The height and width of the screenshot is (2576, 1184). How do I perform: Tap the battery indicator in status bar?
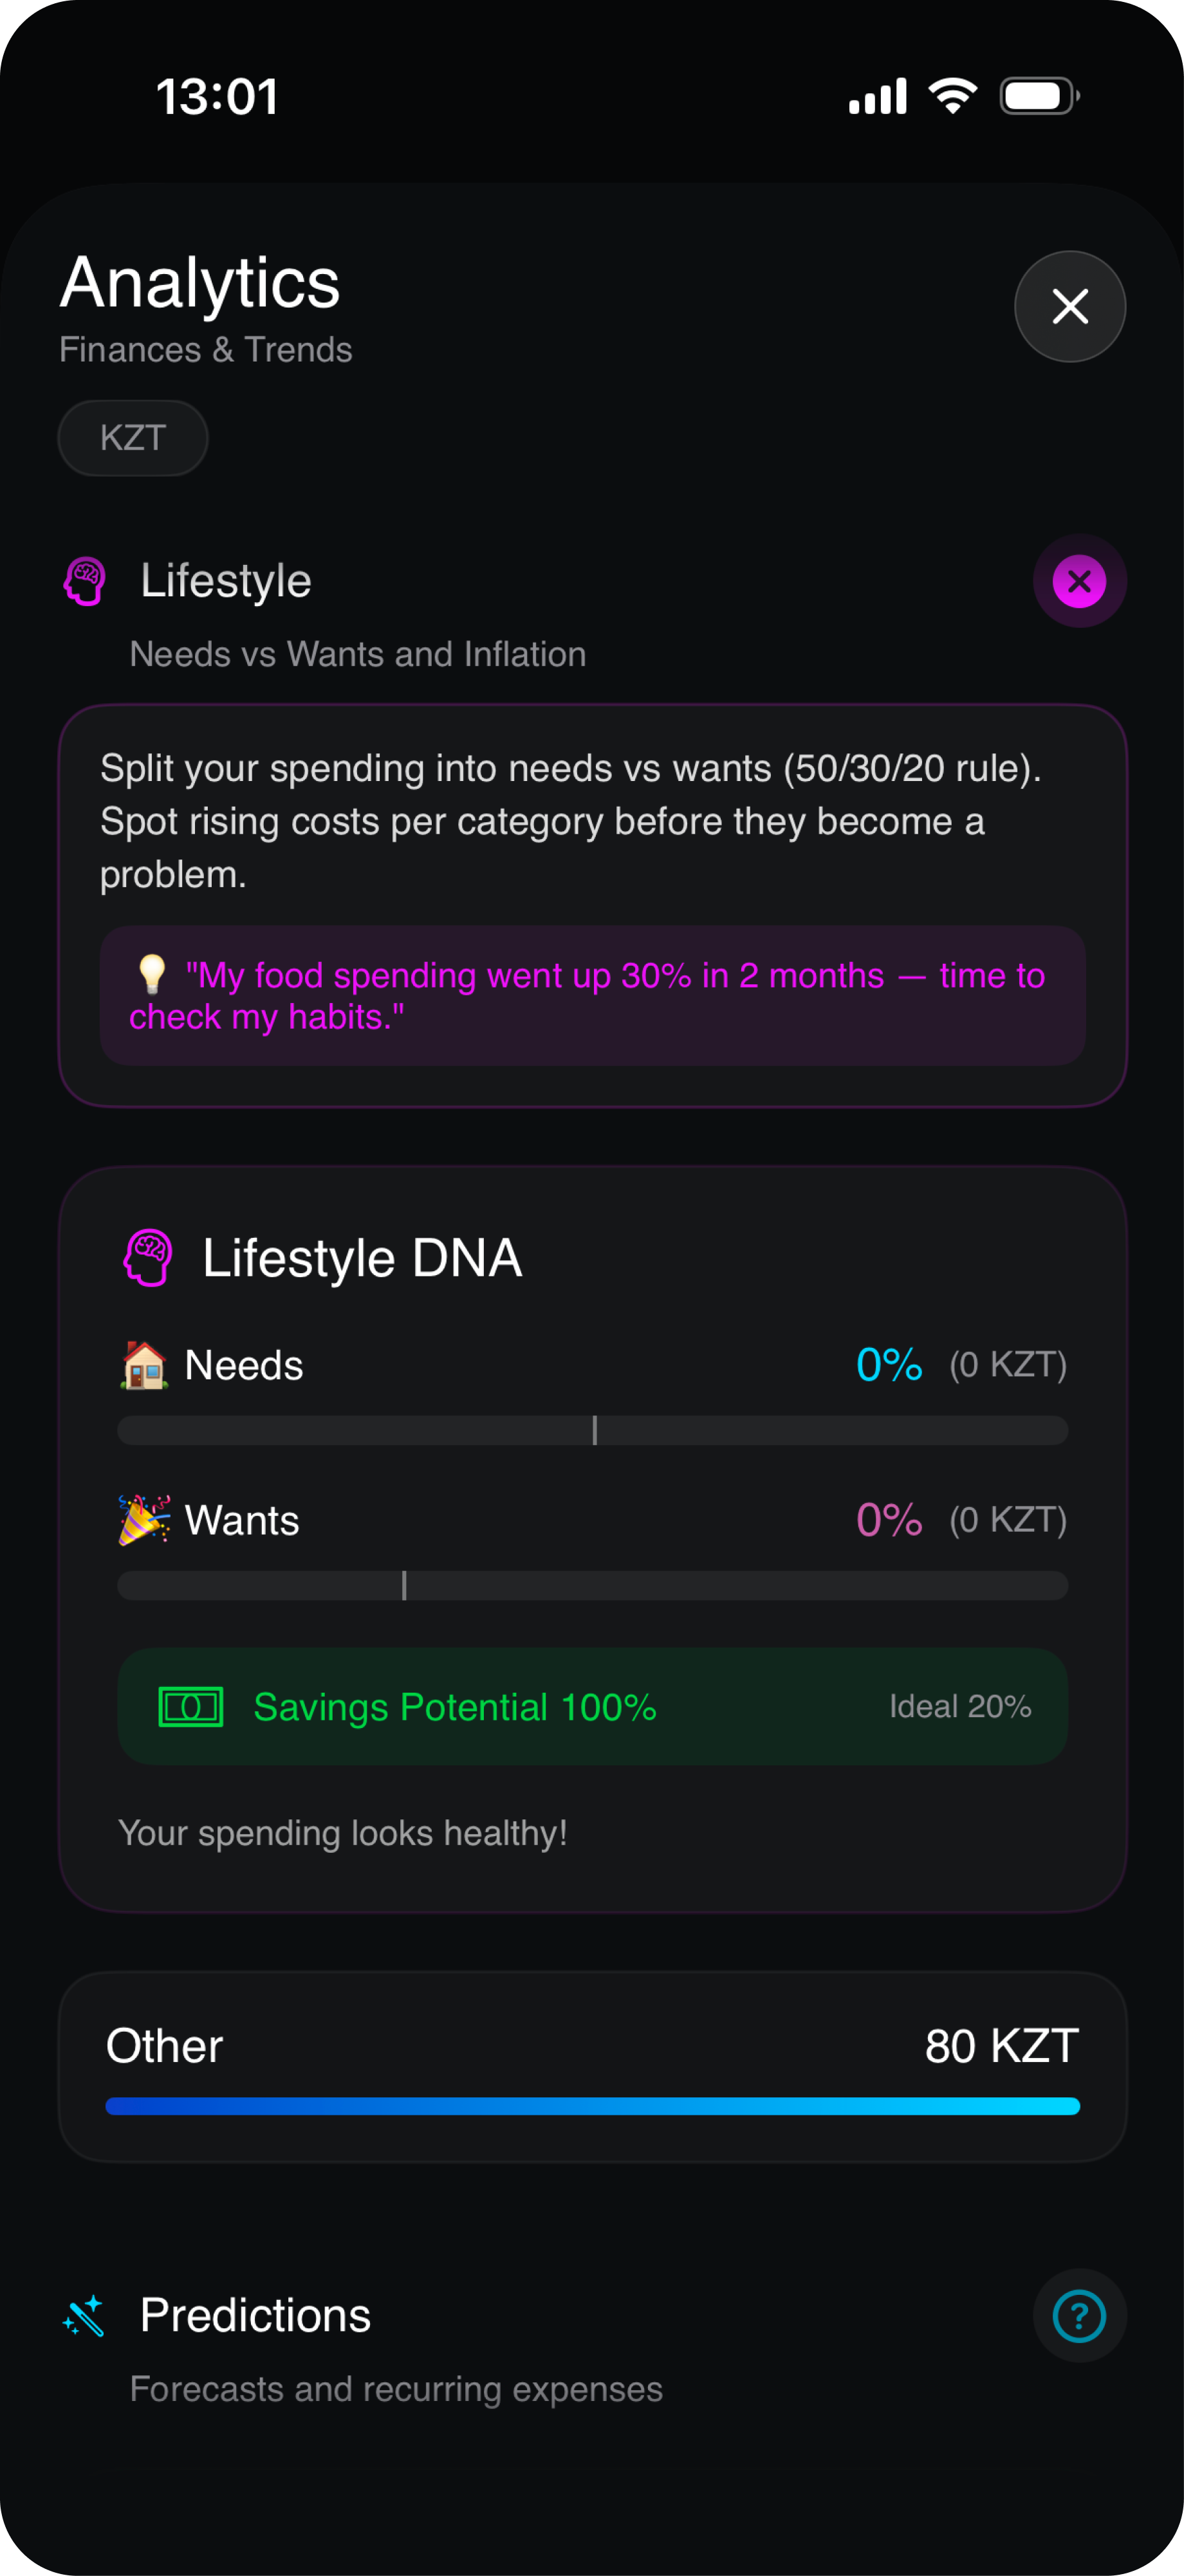(1038, 96)
